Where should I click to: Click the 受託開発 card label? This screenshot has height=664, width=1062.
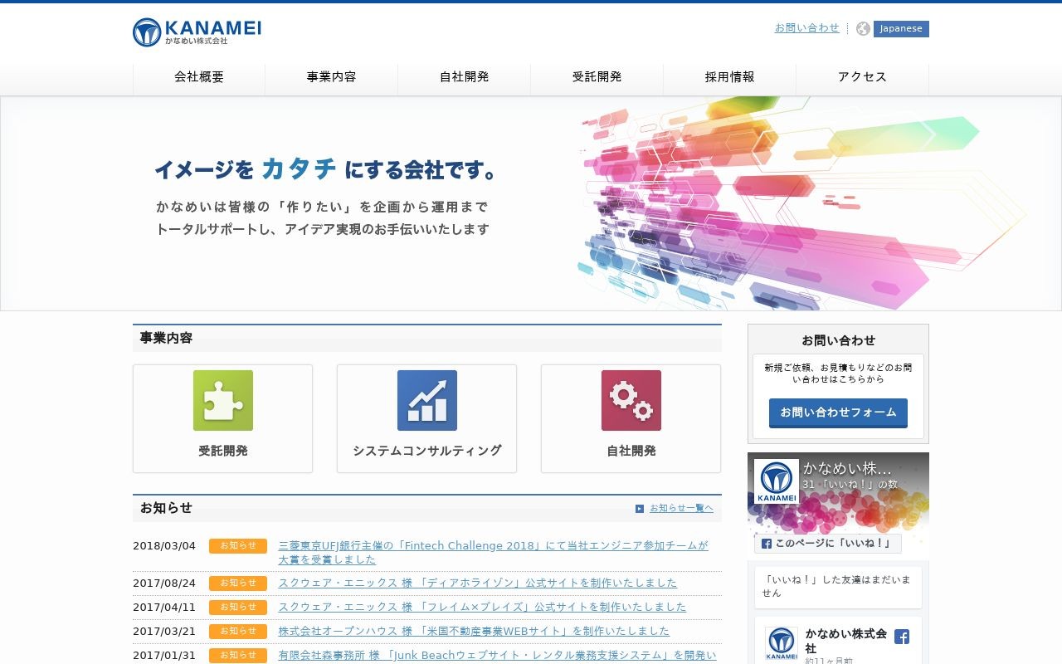click(223, 451)
